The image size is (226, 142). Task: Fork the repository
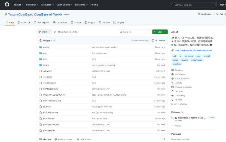click(x=220, y=14)
